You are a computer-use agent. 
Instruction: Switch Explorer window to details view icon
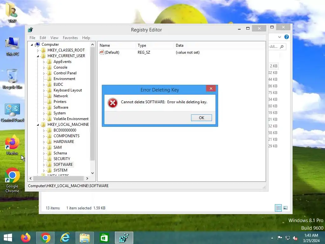click(x=278, y=208)
